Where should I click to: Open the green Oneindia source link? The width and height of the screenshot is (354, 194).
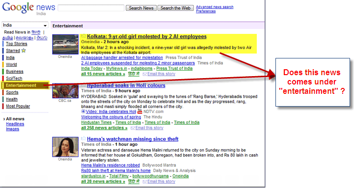tap(180, 176)
